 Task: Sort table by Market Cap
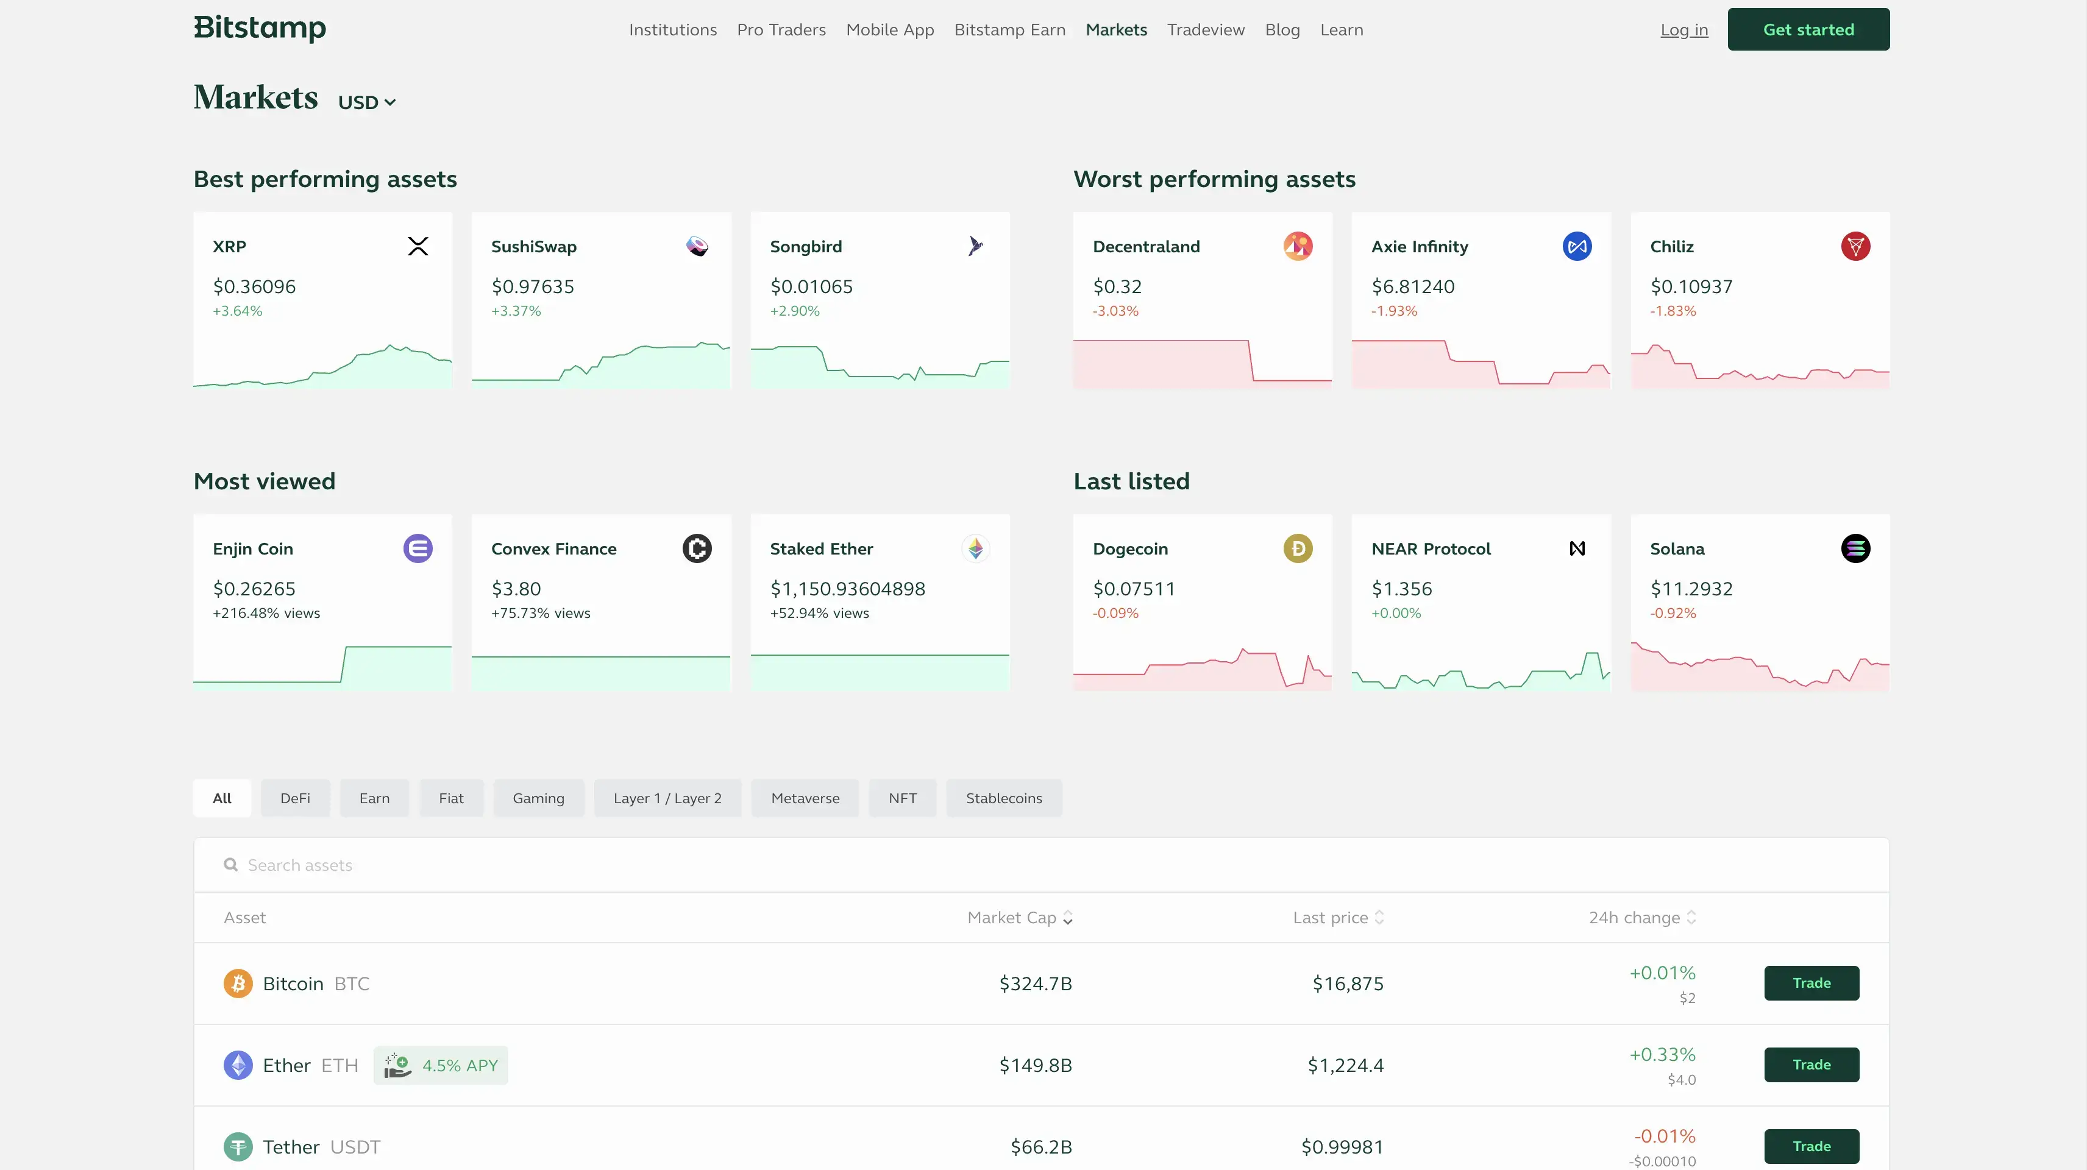coord(1020,917)
